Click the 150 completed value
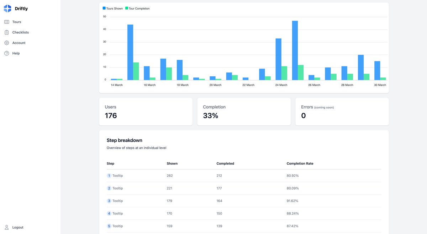 219,213
